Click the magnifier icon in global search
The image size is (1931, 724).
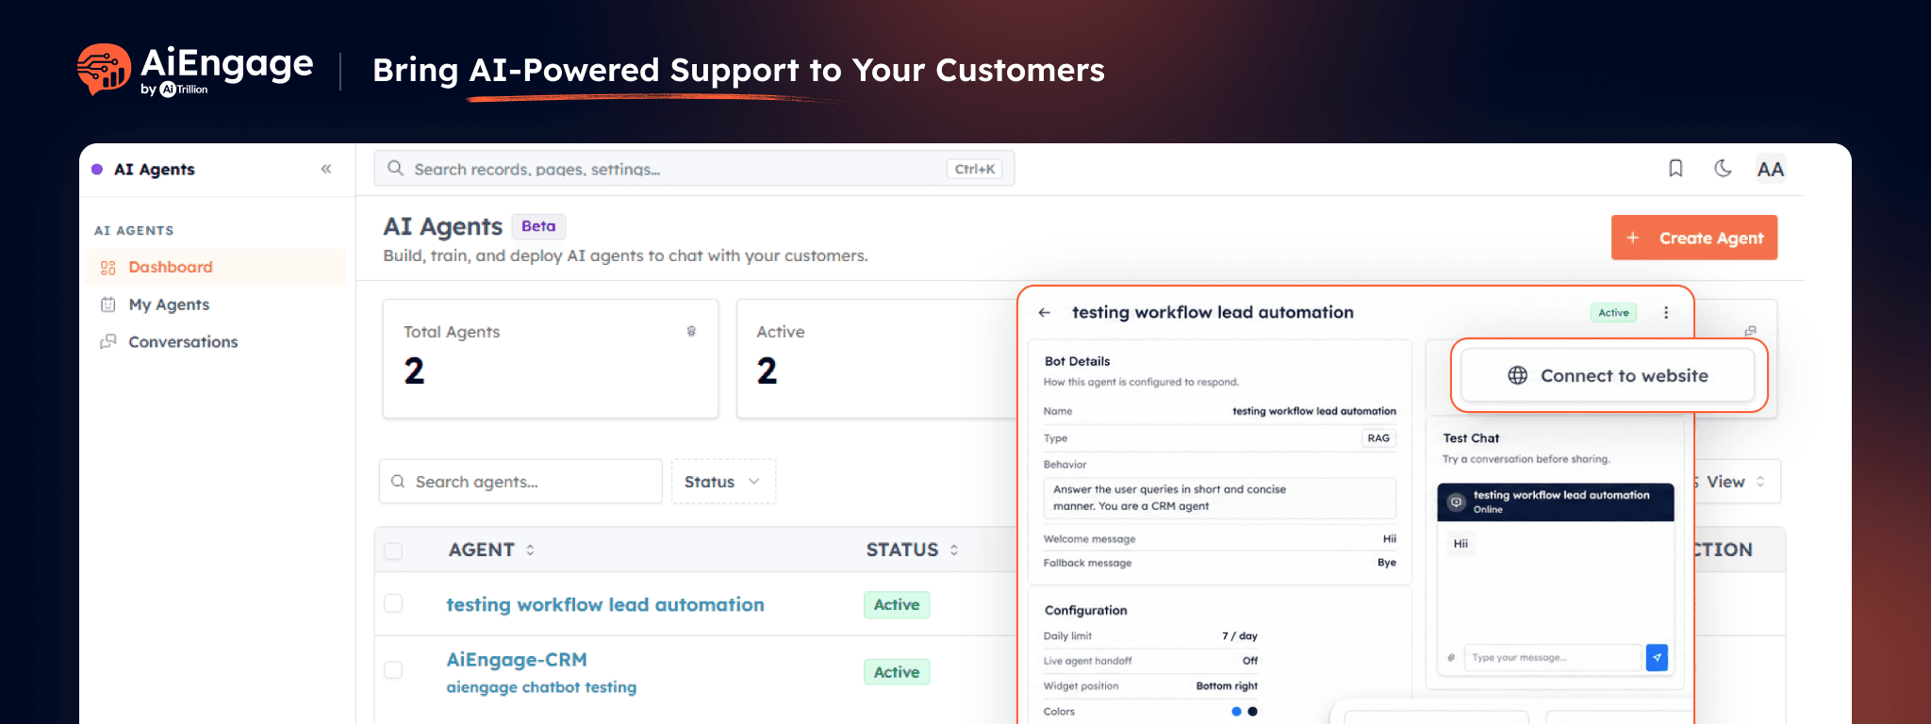click(396, 168)
